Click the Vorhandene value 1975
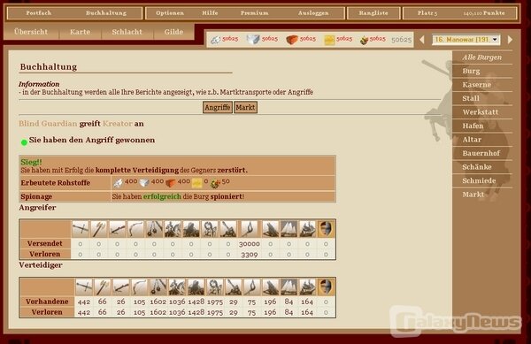 pos(215,302)
